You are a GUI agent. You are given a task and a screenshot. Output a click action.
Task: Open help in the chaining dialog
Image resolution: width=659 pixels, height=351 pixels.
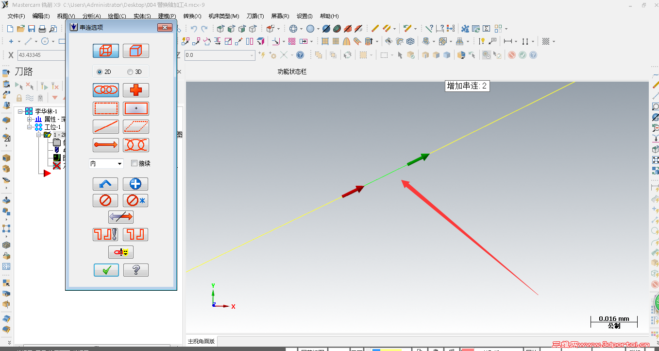click(136, 270)
